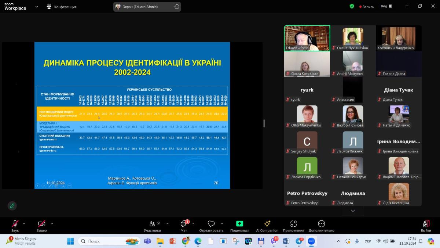The width and height of the screenshot is (440, 248).
Task: Leave the meeting with the Выйти button
Action: tap(426, 226)
